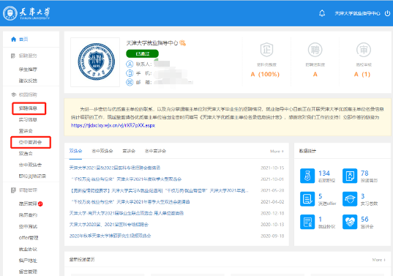This screenshot has height=276, width=393.
Task: Click the 招聘管理 section icon in sidebar
Action: (x=13, y=190)
